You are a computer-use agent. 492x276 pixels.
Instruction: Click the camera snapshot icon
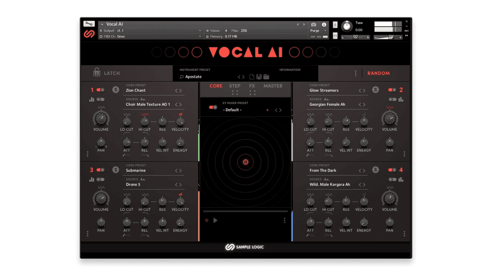coord(313,24)
